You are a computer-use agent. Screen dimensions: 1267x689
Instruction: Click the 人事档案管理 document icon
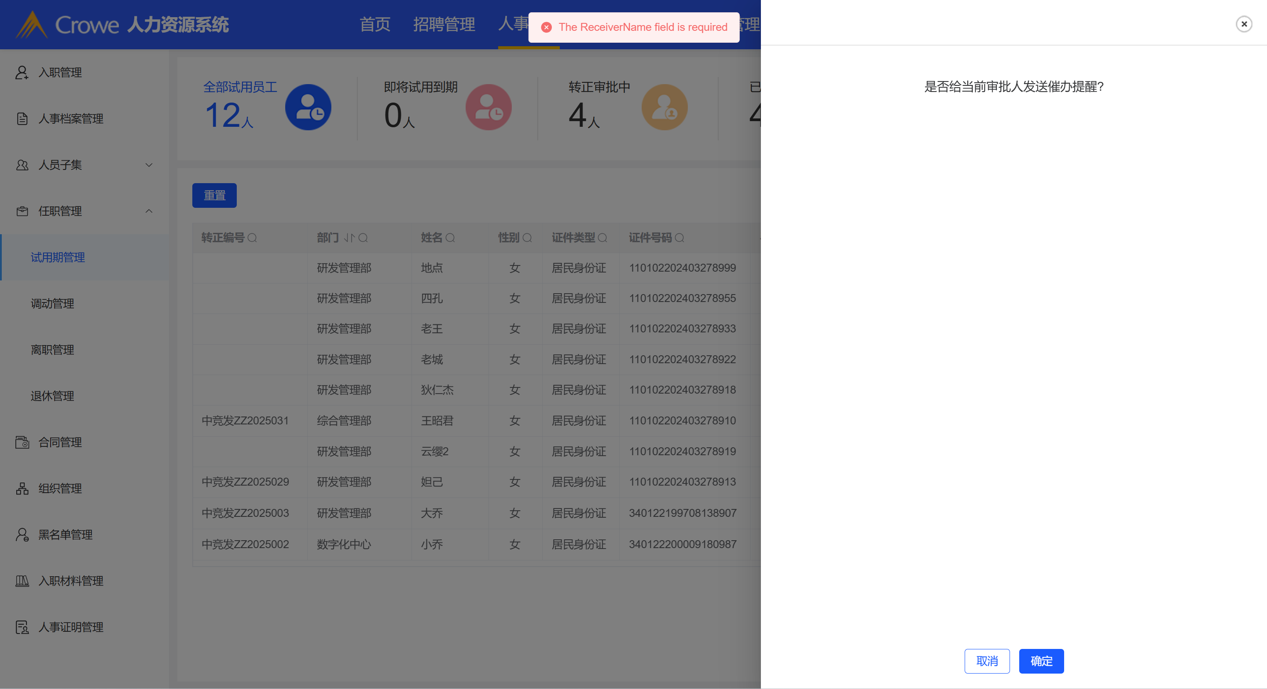[22, 118]
